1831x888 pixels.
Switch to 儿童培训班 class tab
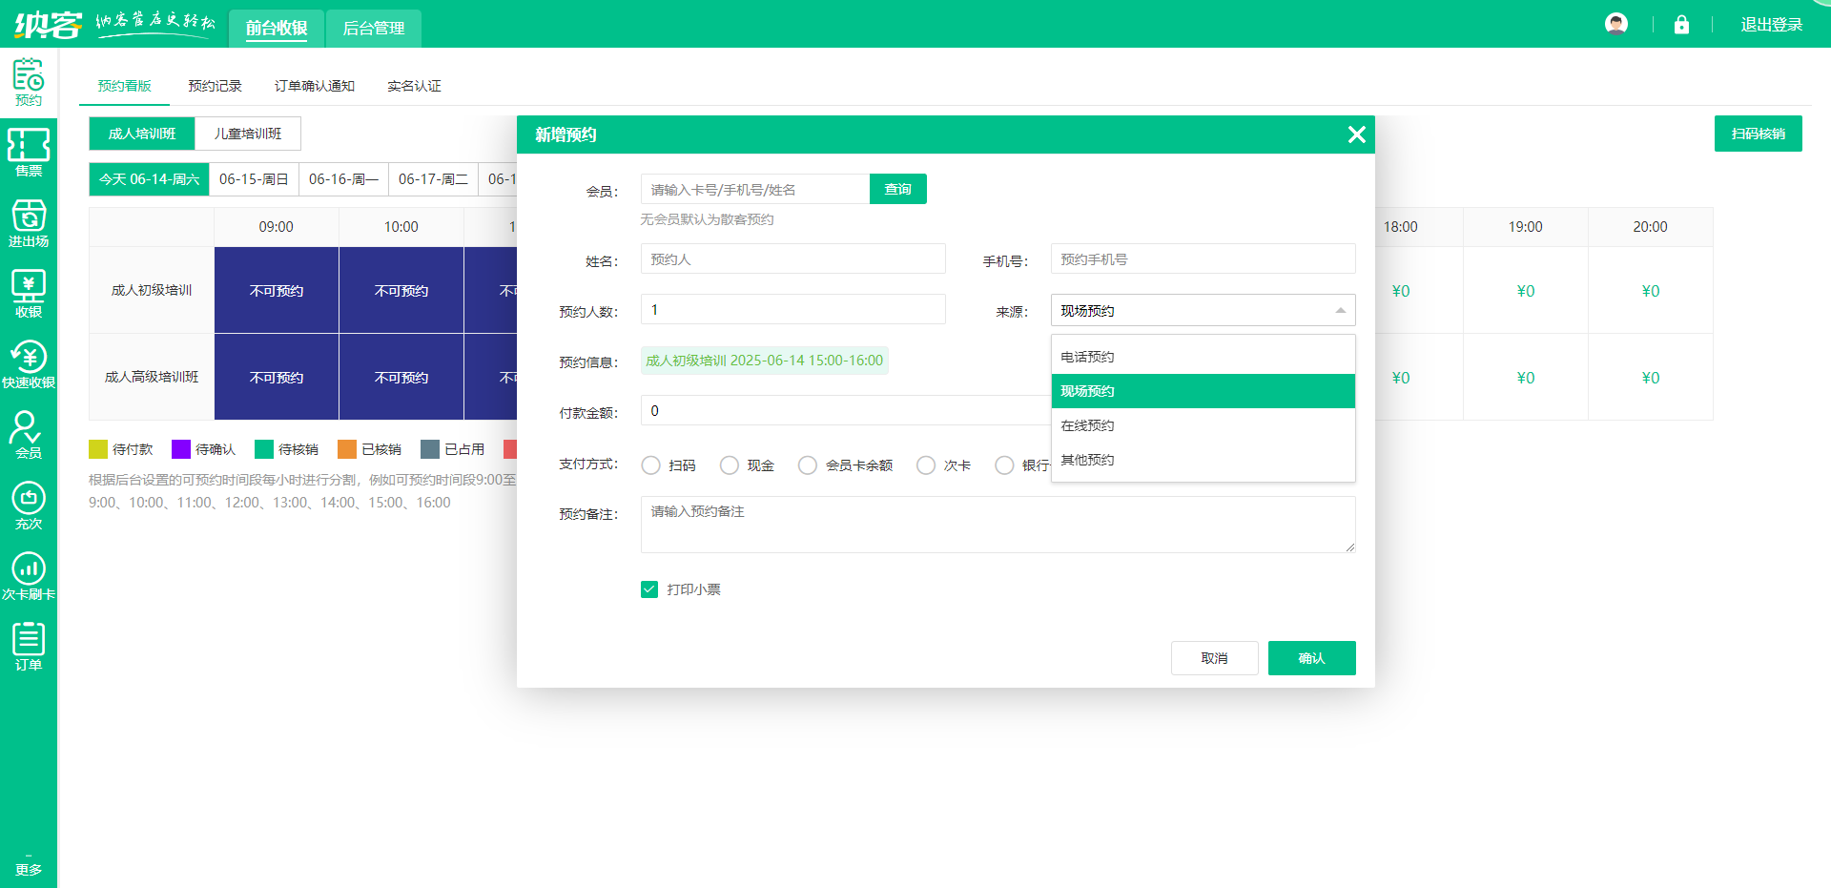(248, 134)
